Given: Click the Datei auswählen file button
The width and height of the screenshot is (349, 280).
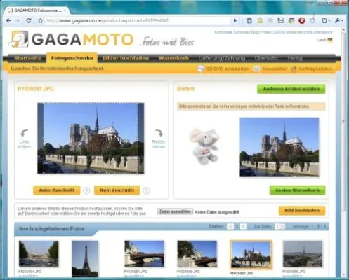Looking at the screenshot, I should point(175,211).
